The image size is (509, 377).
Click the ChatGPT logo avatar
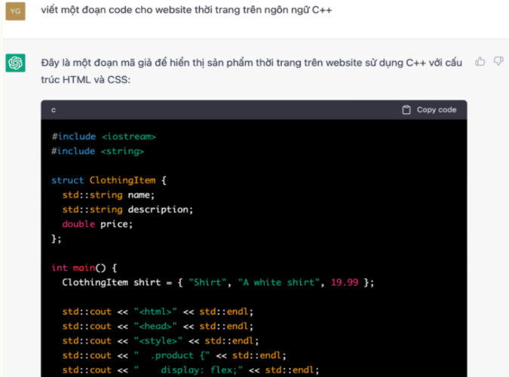(x=16, y=63)
